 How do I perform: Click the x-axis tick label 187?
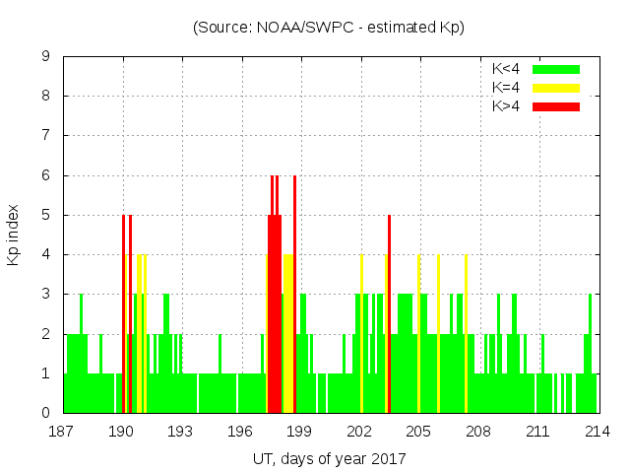tap(63, 431)
